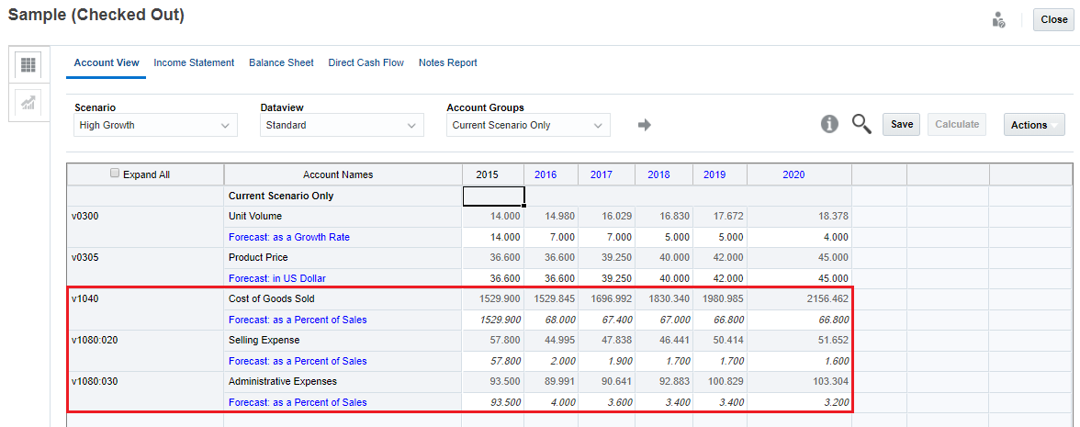Open Forecast: as a Growth Rate link
Viewport: 1080px width, 427px height.
pos(289,237)
